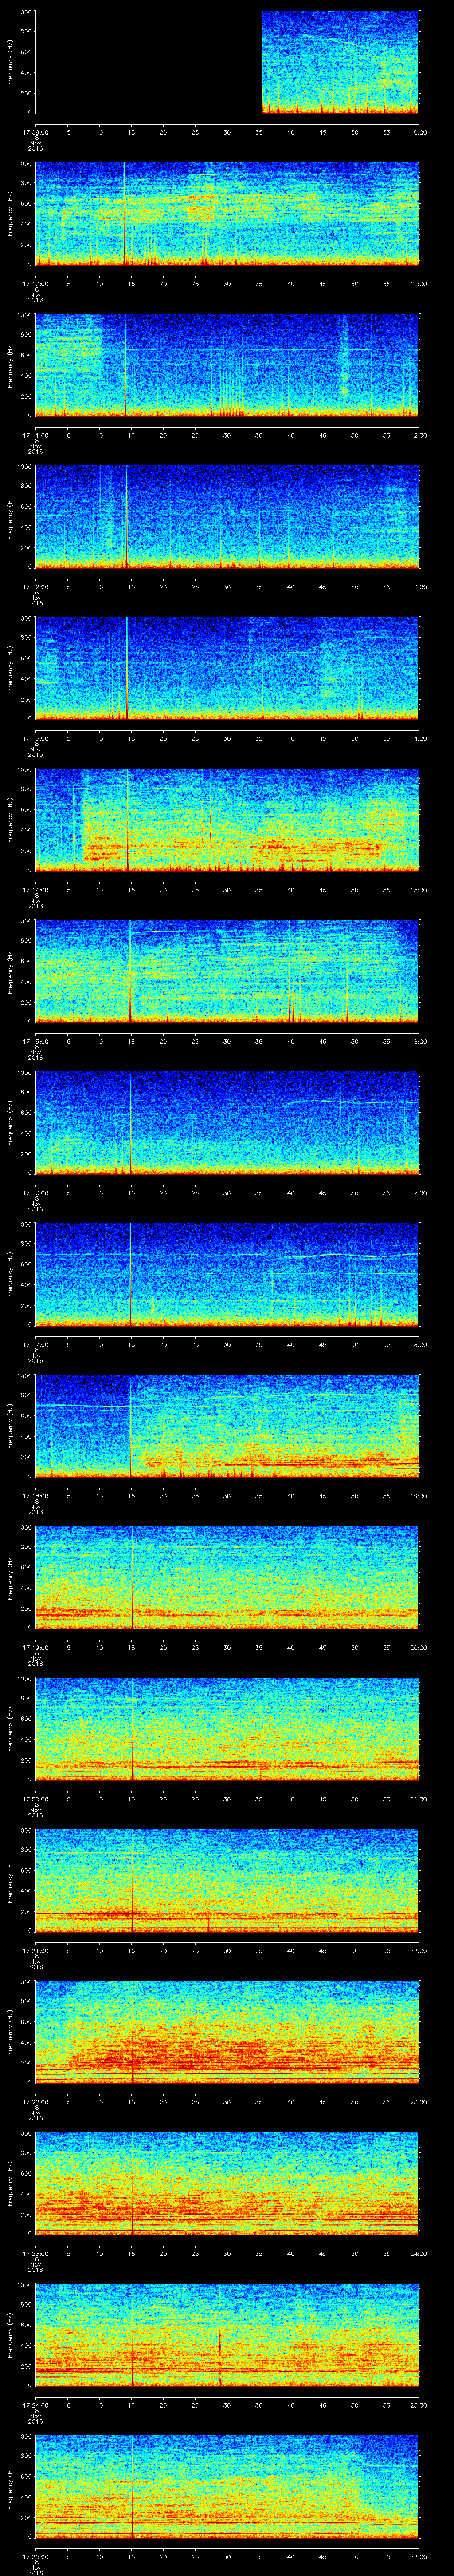Image resolution: width=454 pixels, height=2576 pixels.
Task: Select the '16:00' end-of-axis label
Action: coord(418,1041)
